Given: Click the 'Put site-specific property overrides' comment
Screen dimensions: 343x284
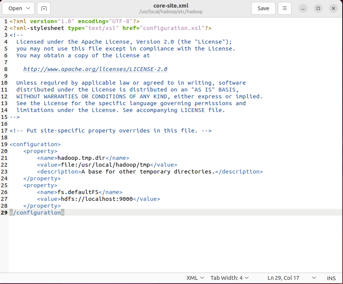Looking at the screenshot, I should (110, 131).
